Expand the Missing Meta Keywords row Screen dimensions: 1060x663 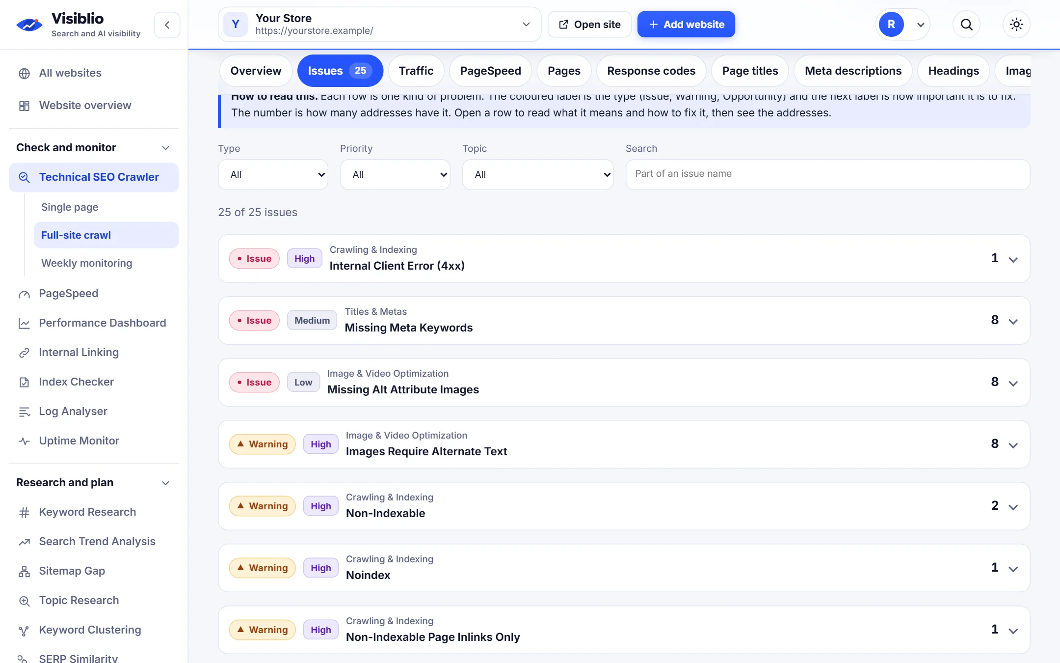(624, 320)
